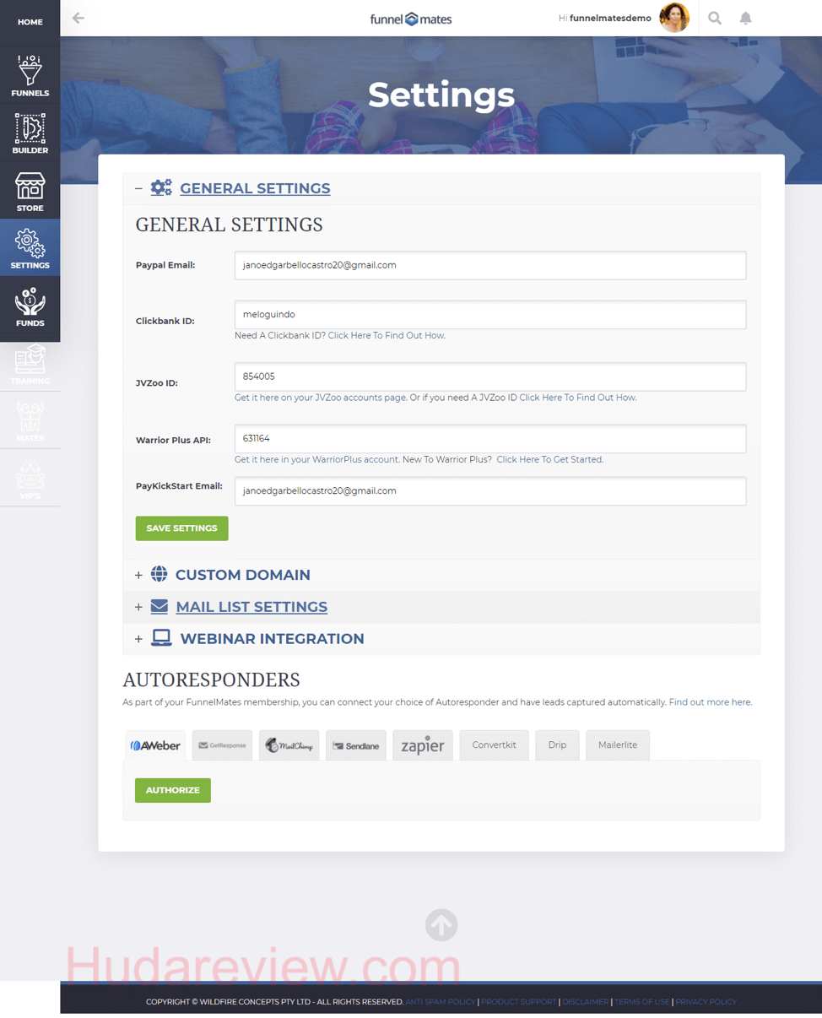822x1018 pixels.
Task: Open the Store sidebar icon
Action: (x=30, y=190)
